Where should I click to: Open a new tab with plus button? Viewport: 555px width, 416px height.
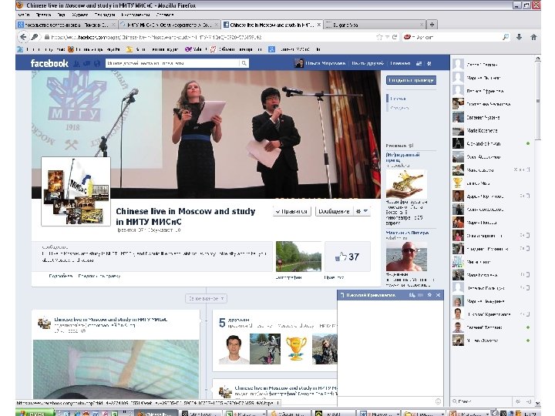432,25
